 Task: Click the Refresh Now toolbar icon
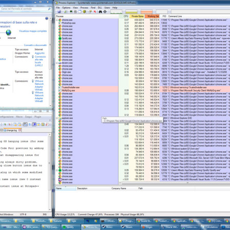(x=65, y=12)
